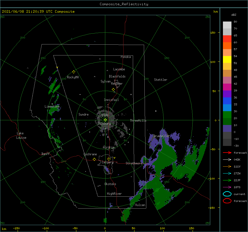Click the Calgary city label

[107, 162]
